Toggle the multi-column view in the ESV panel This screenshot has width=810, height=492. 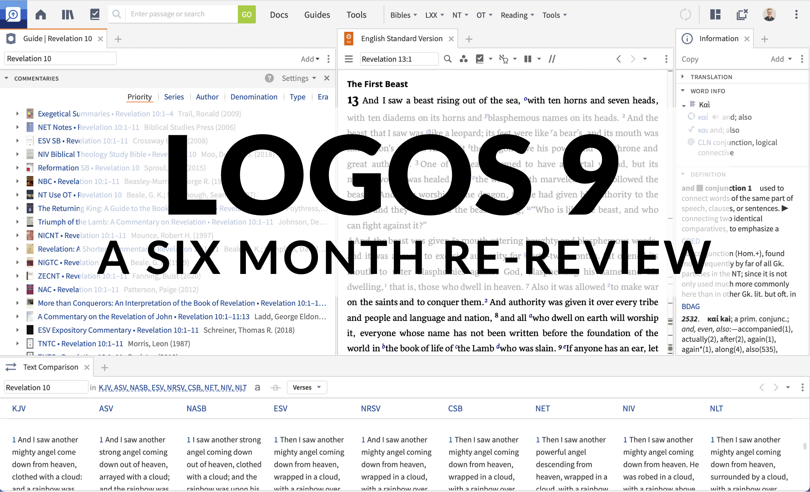[x=527, y=59]
